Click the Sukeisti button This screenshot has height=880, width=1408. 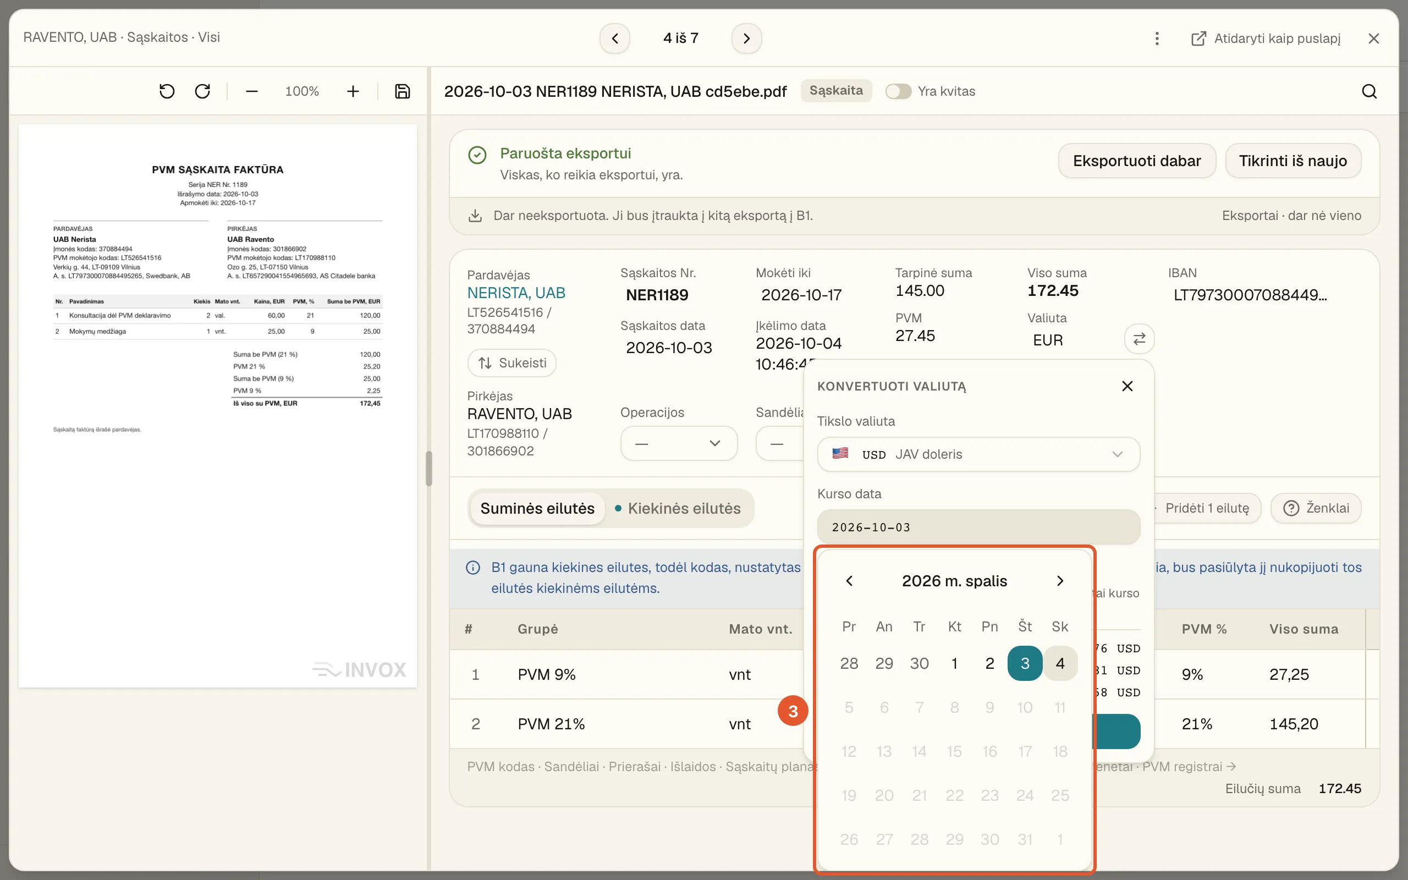[x=512, y=363]
